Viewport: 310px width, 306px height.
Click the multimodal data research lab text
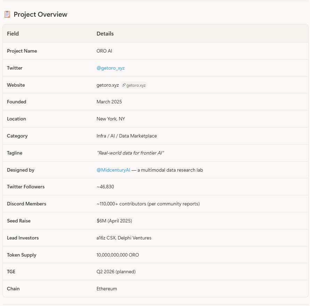point(170,170)
